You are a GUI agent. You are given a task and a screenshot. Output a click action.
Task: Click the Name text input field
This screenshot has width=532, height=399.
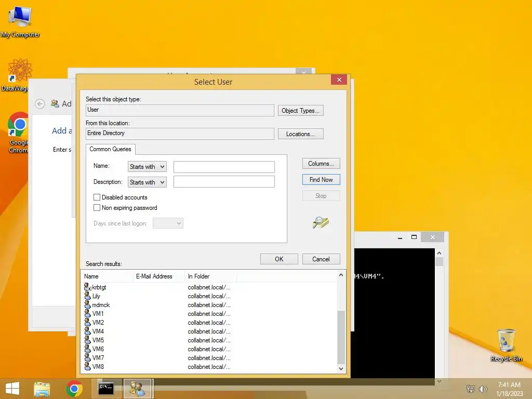(224, 167)
